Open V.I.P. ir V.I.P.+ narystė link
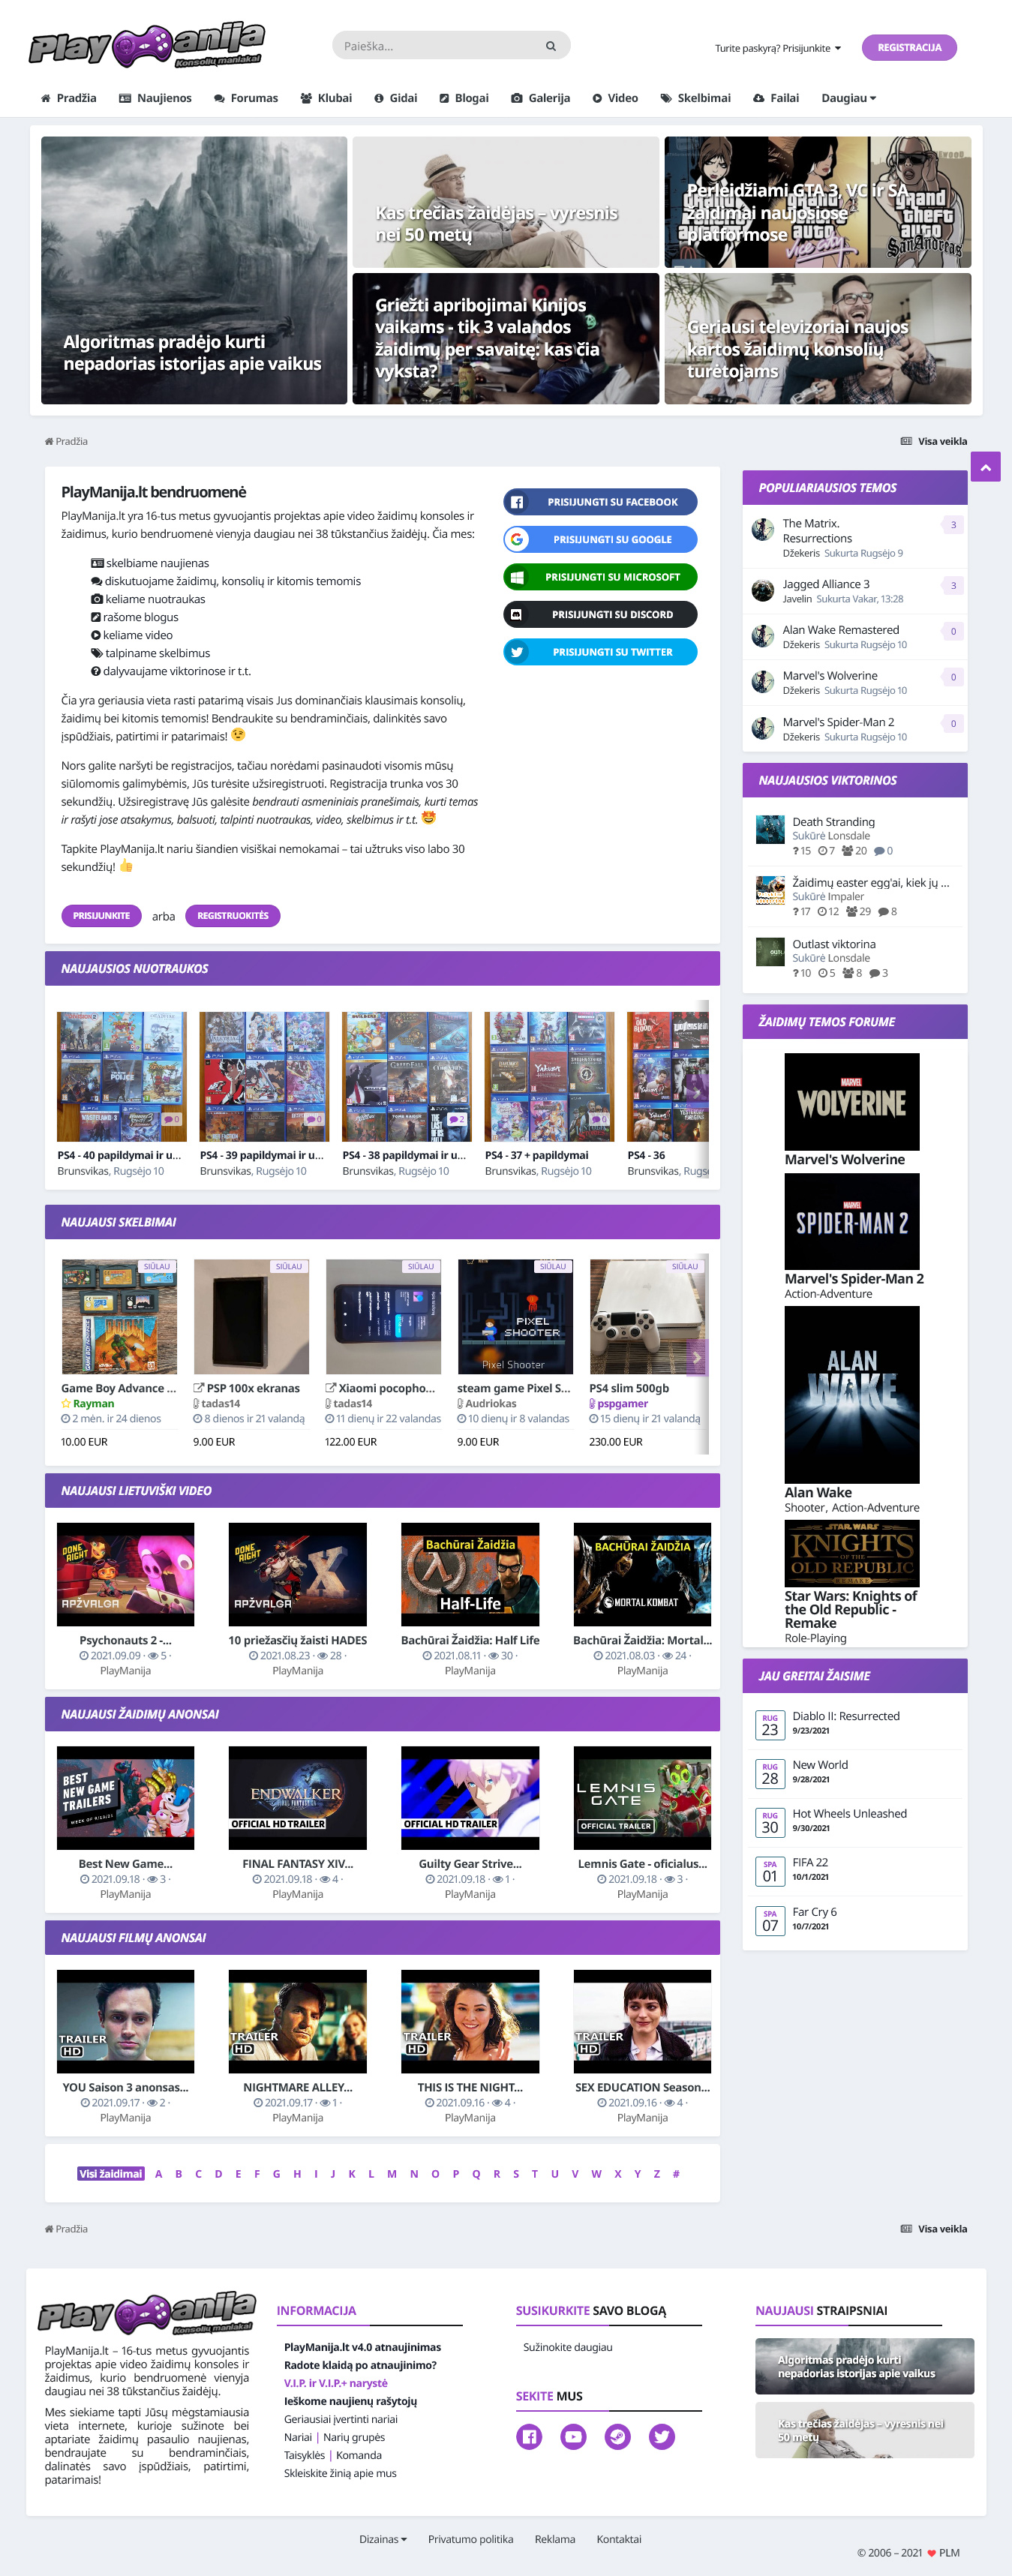Viewport: 1012px width, 2576px height. (336, 2383)
